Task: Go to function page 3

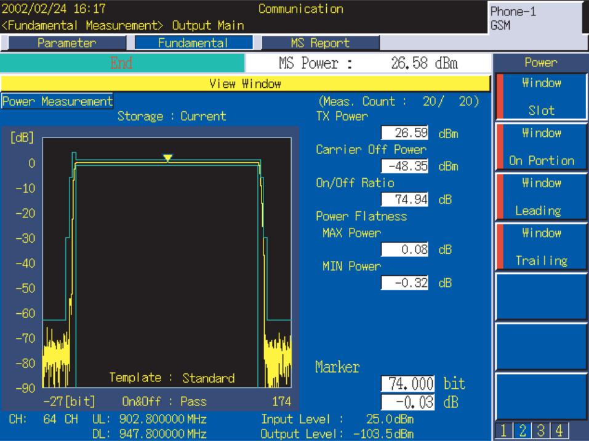Action: click(x=540, y=430)
